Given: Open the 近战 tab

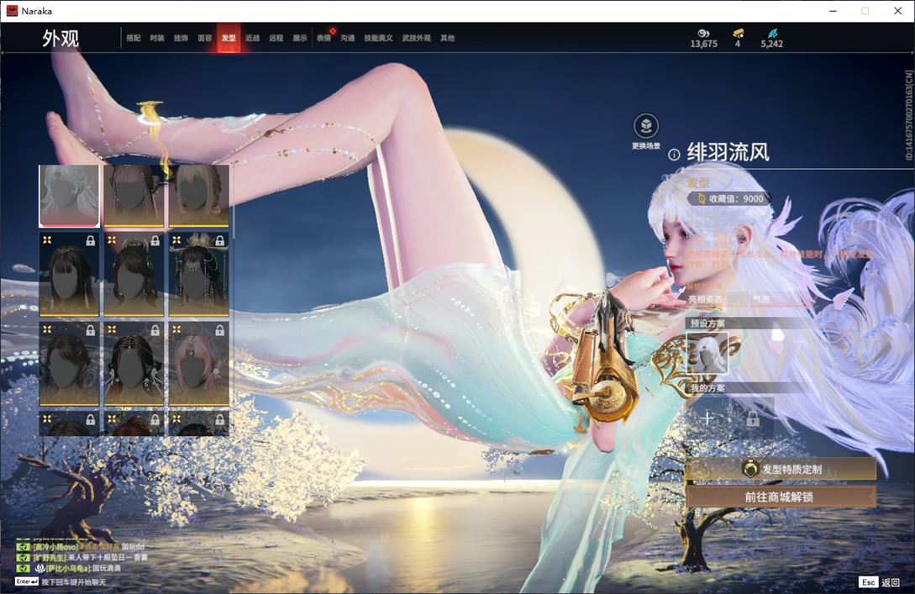Looking at the screenshot, I should pos(253,38).
